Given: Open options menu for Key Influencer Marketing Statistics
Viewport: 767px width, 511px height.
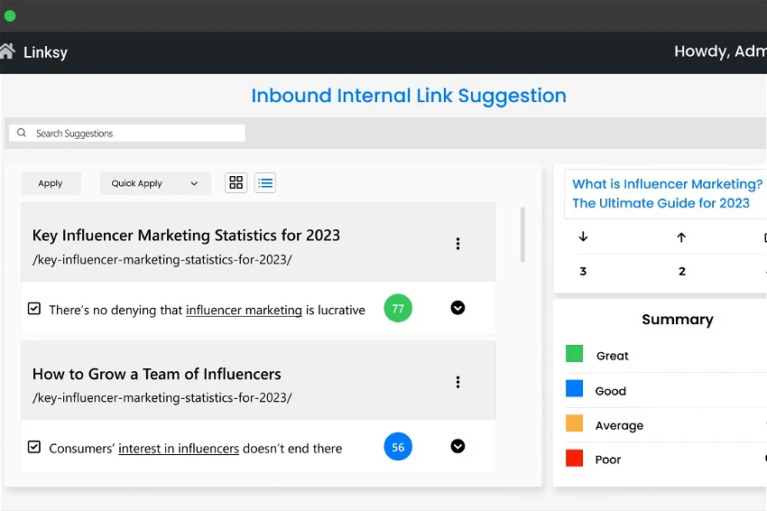Looking at the screenshot, I should coord(457,244).
